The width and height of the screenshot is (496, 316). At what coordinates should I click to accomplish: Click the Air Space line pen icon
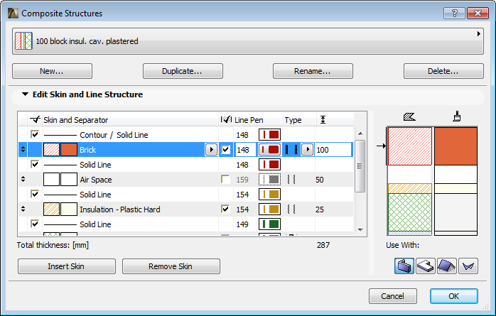pyautogui.click(x=269, y=180)
